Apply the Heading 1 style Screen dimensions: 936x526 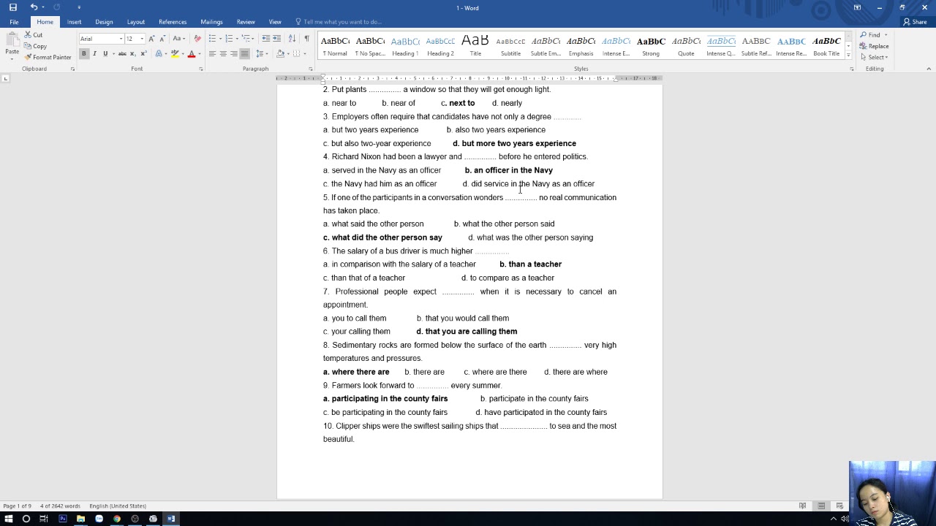click(x=405, y=45)
